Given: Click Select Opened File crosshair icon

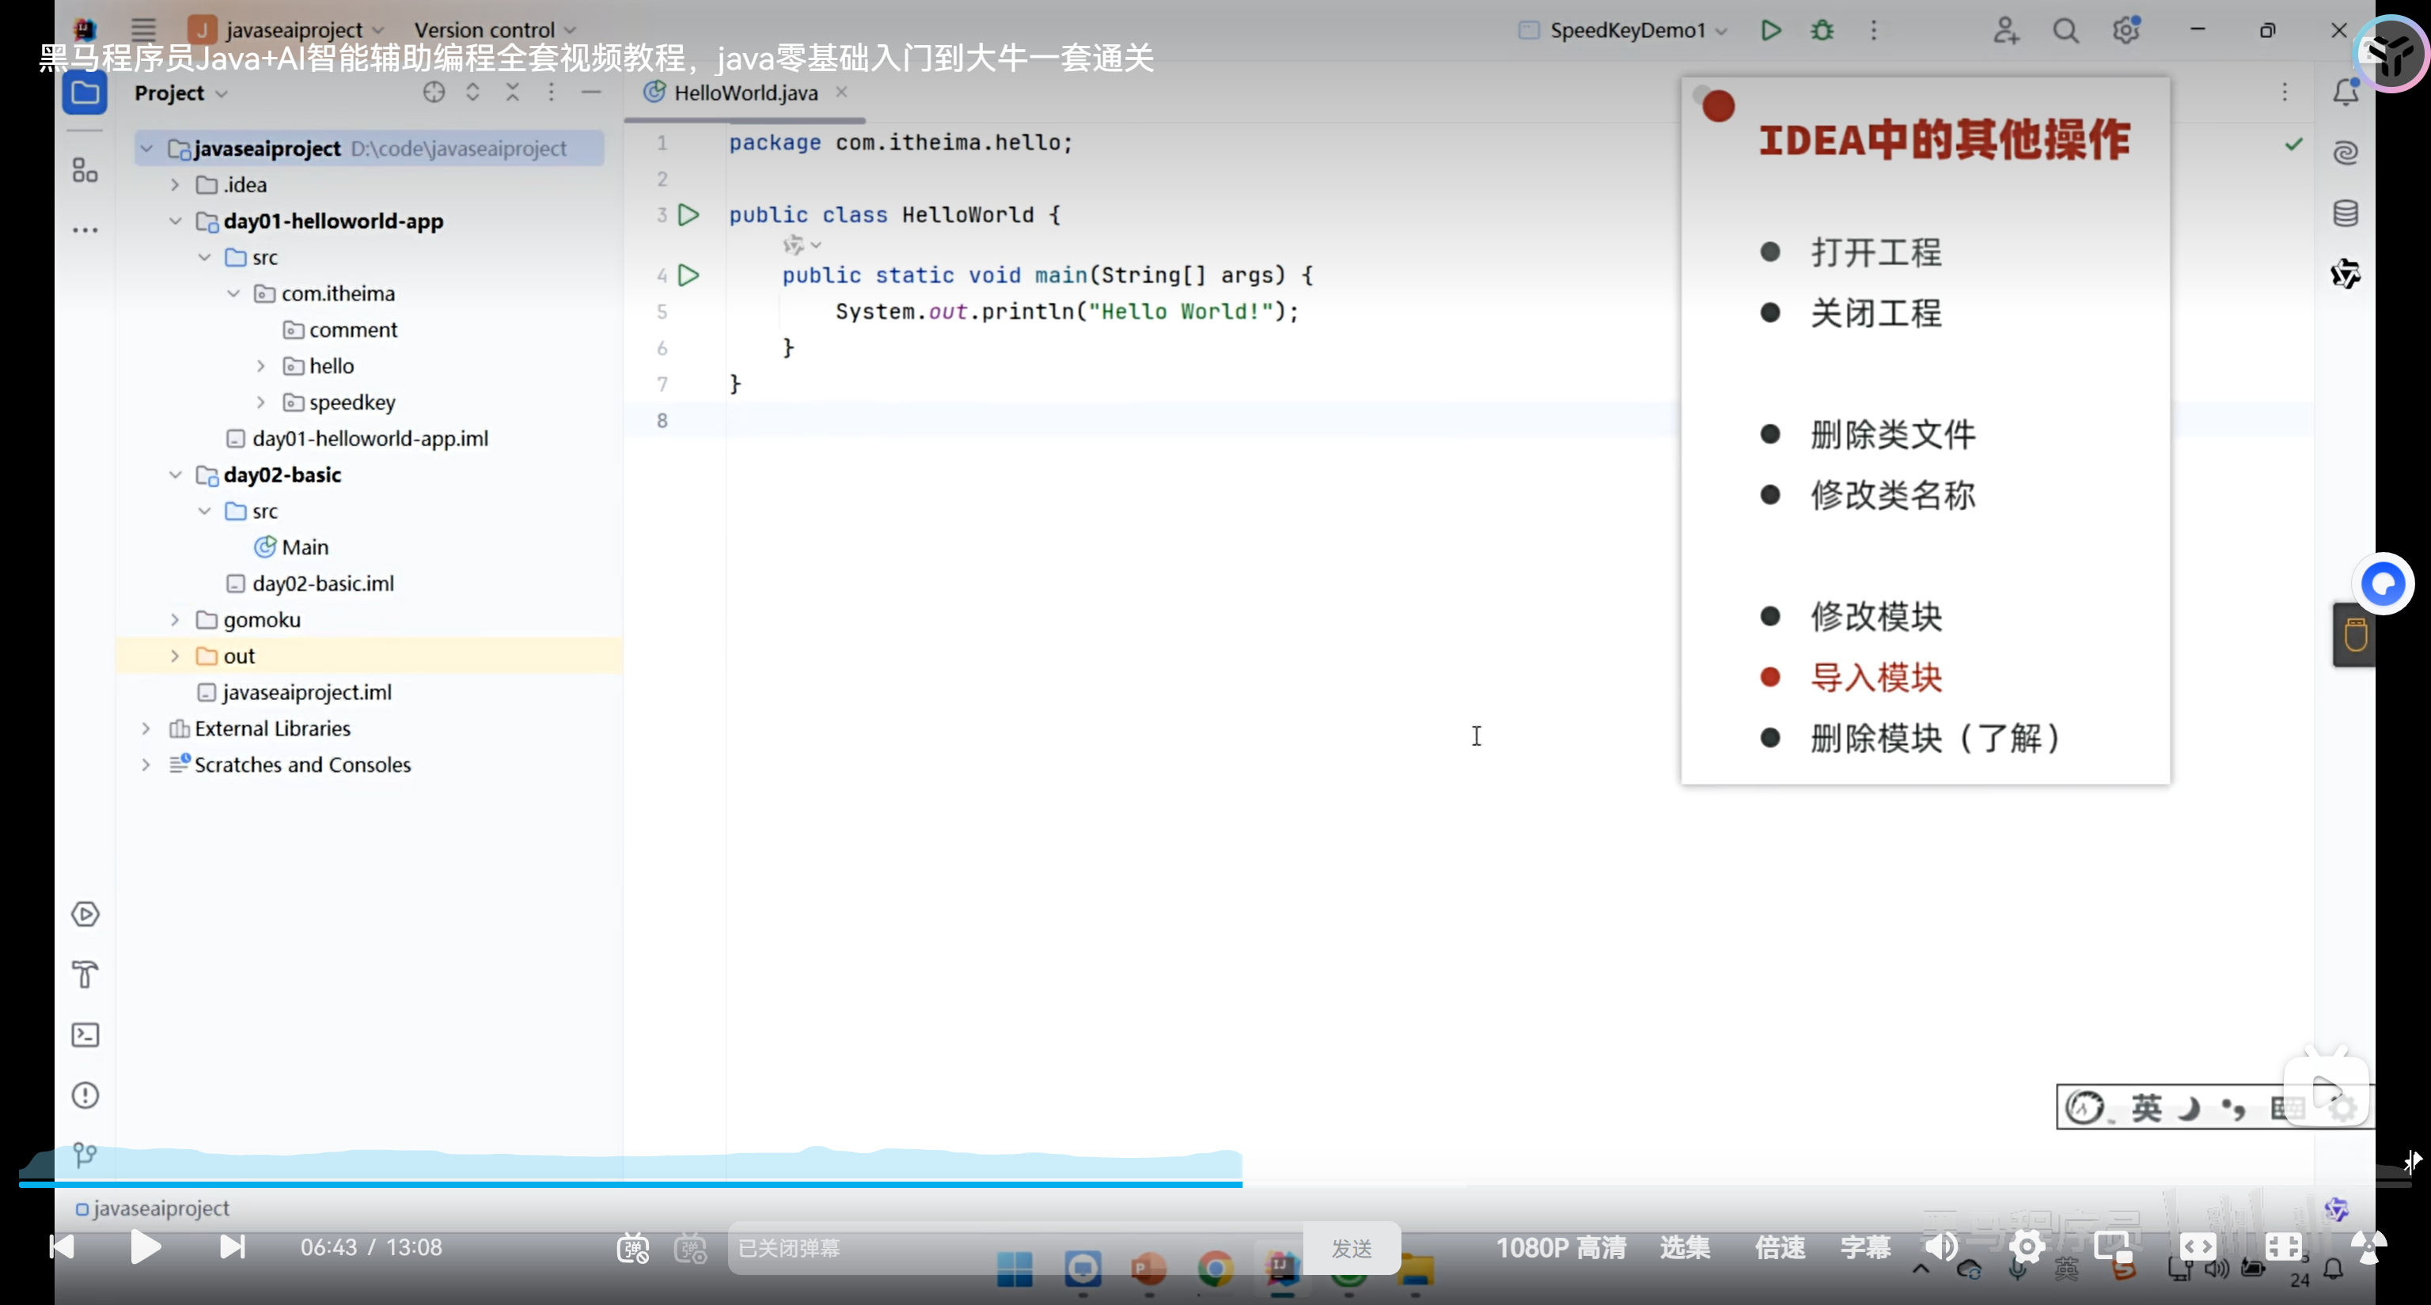Looking at the screenshot, I should tap(433, 93).
